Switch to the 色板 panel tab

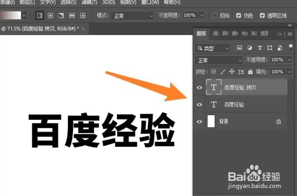click(244, 34)
